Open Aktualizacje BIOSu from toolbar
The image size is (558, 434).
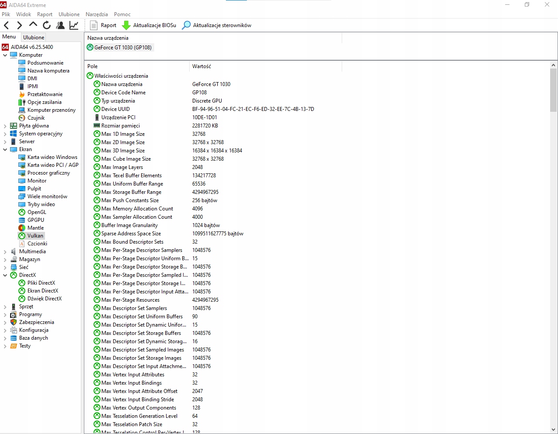149,25
